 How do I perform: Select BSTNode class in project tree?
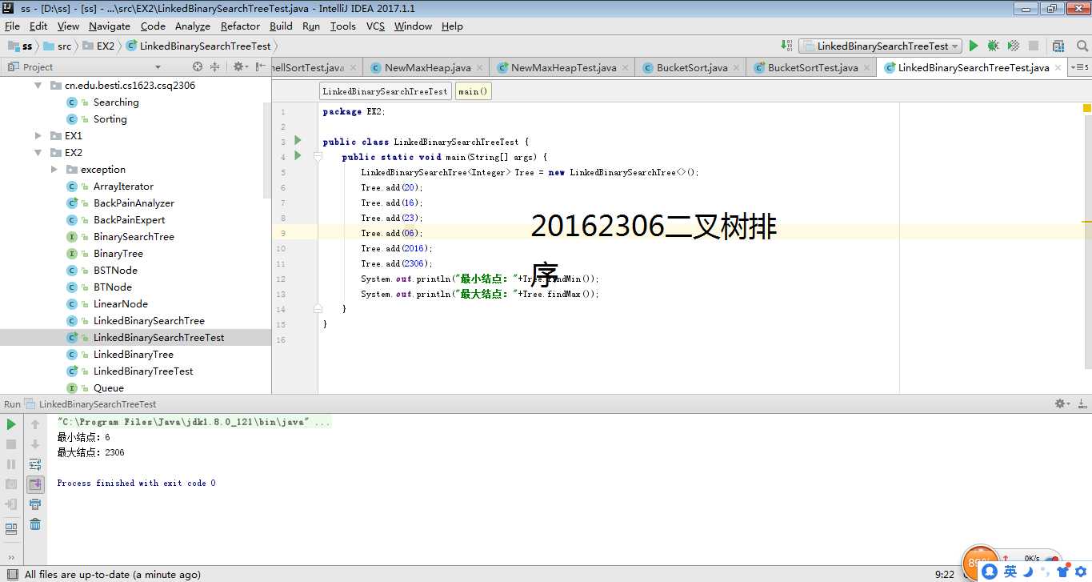115,270
